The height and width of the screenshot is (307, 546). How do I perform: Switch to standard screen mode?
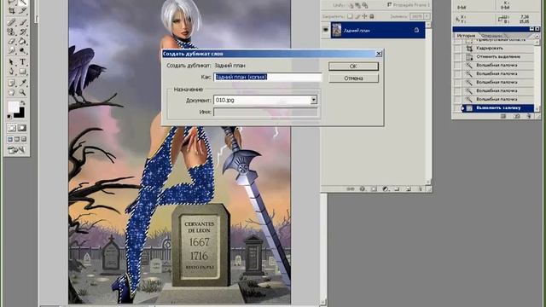point(10,139)
